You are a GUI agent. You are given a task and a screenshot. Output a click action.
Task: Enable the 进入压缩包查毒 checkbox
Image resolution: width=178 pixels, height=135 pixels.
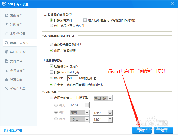[85, 20]
